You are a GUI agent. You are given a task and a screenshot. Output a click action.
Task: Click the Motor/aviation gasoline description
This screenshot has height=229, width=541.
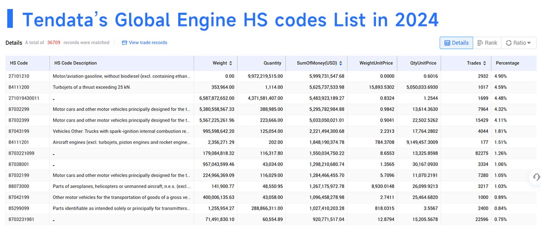click(x=121, y=76)
